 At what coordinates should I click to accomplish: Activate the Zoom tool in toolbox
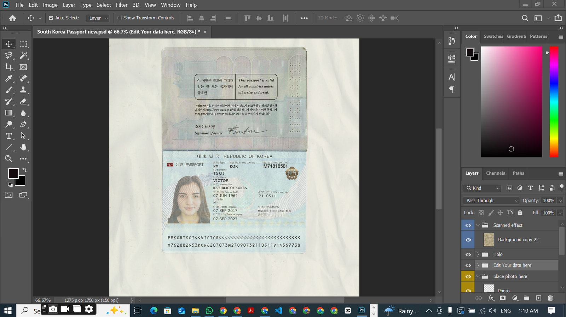(x=8, y=159)
